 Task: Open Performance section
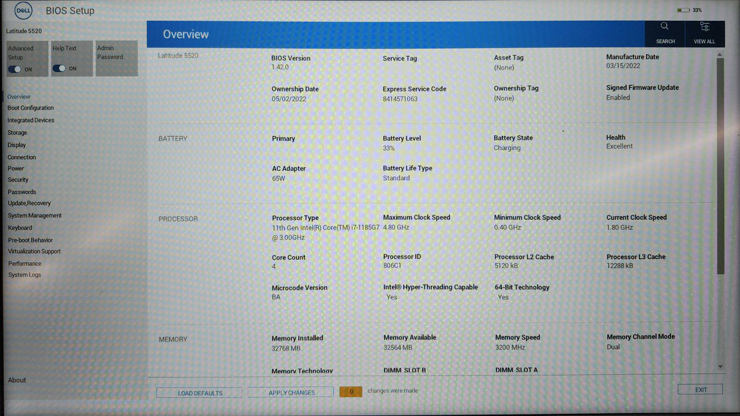(x=25, y=264)
